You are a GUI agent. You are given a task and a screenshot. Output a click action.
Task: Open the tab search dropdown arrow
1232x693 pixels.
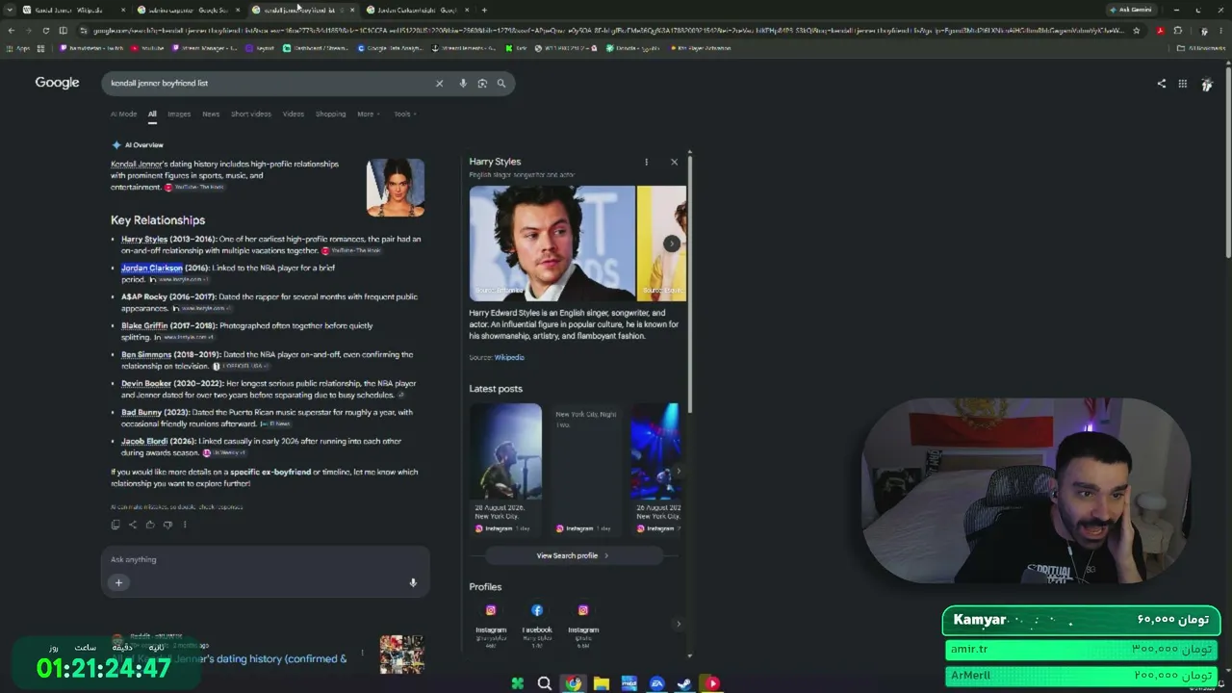(x=11, y=10)
